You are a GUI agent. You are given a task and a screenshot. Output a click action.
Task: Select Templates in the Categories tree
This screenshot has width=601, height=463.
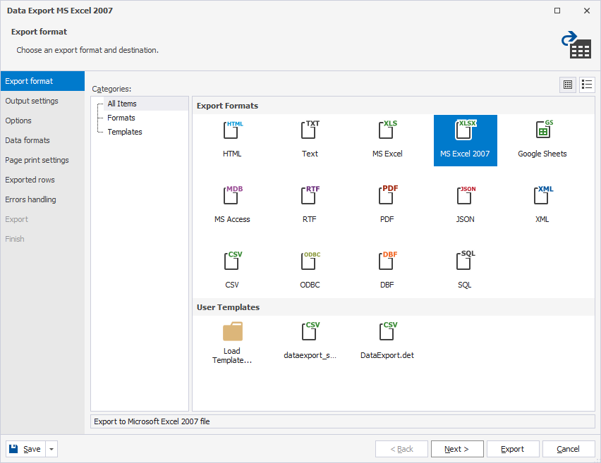(x=125, y=132)
